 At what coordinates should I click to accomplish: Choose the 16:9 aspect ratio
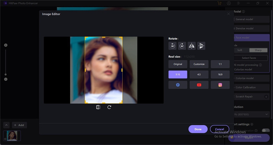220,75
